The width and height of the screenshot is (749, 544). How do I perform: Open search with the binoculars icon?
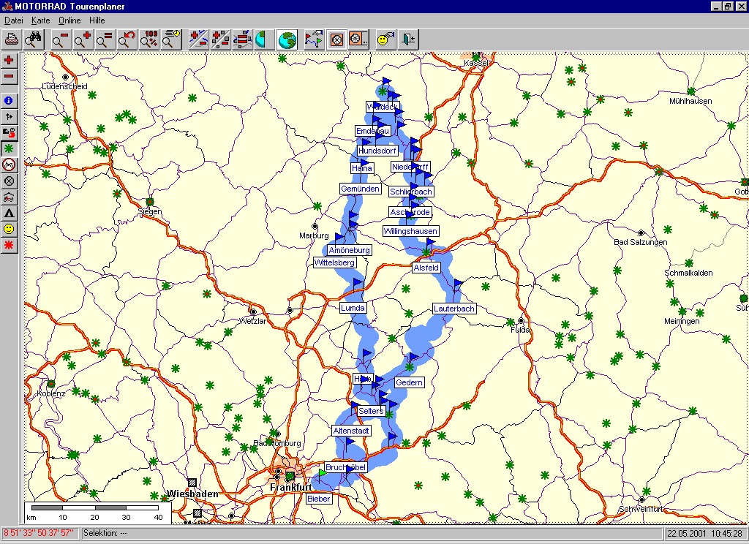[34, 39]
